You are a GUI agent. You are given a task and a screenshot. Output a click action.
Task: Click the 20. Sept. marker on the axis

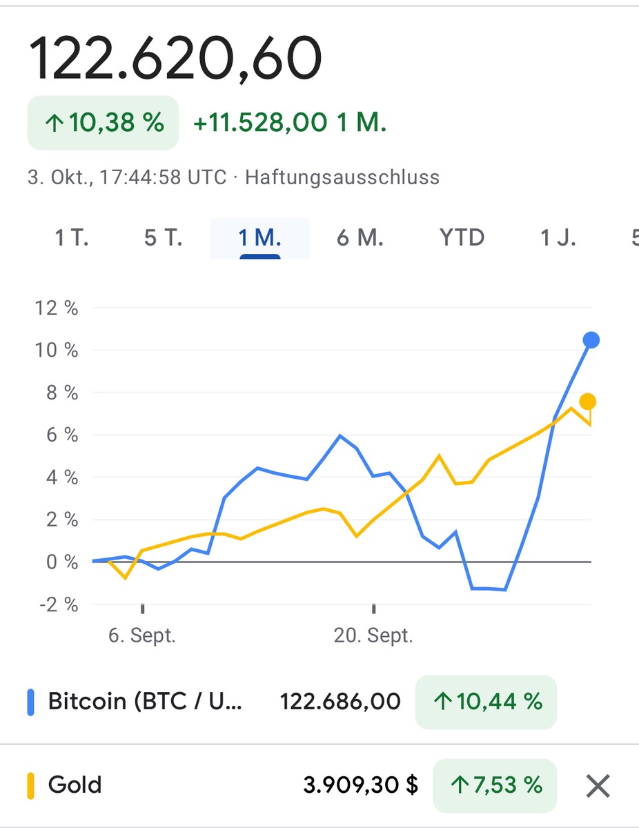pos(373,635)
